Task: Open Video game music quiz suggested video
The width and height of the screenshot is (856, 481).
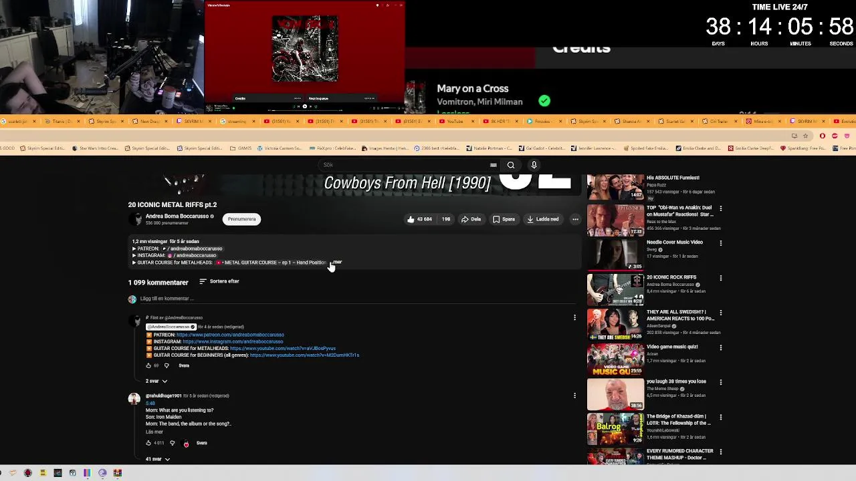Action: click(615, 360)
